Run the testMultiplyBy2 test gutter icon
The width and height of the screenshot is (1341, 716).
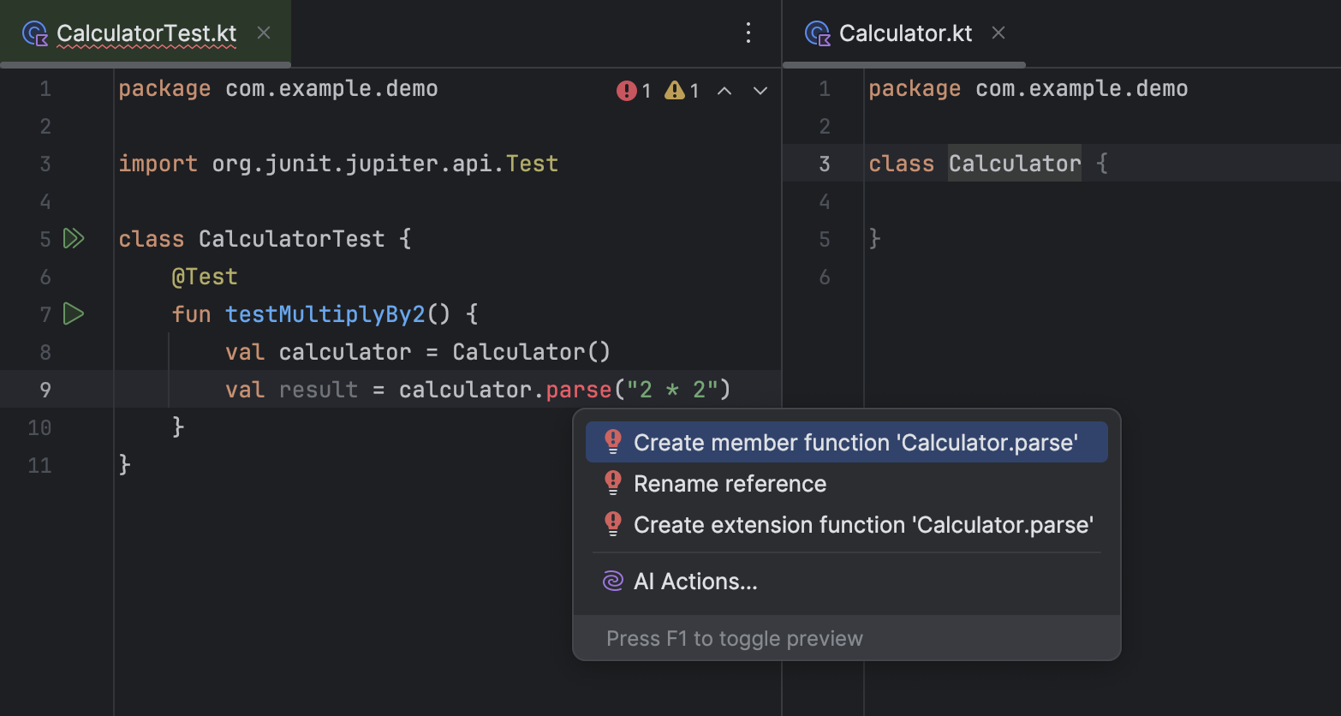coord(74,314)
